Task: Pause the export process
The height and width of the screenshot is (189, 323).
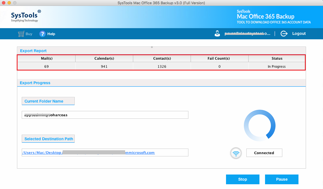Action: (x=281, y=179)
